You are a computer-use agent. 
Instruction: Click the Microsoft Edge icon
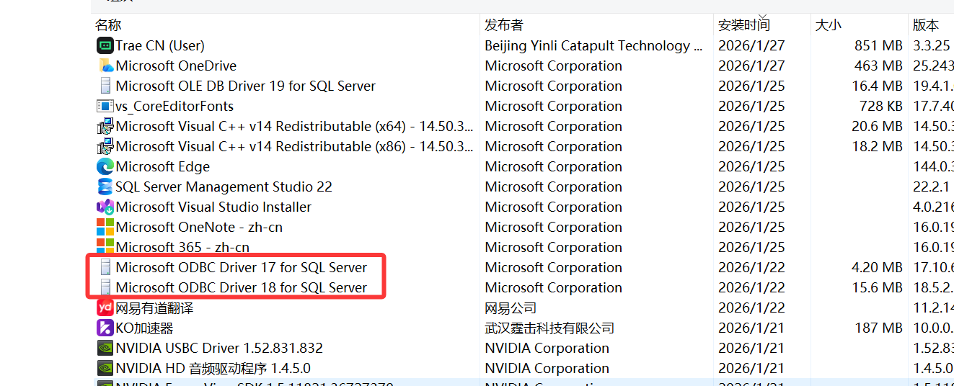(x=105, y=166)
